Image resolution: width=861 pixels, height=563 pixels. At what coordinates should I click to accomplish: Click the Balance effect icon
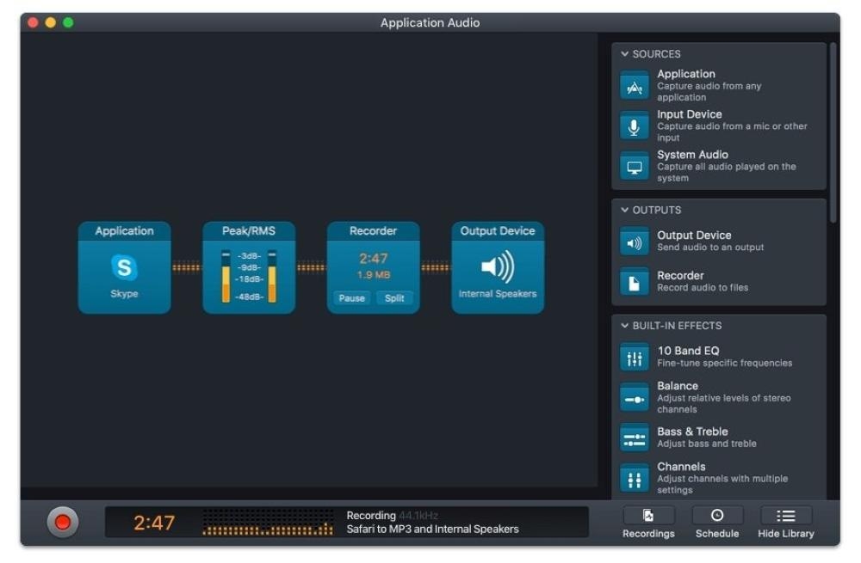(x=635, y=398)
